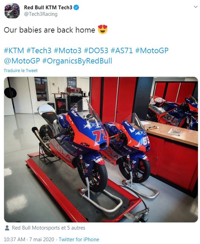Open the #KTM hashtag
This screenshot has width=200, height=244.
pyautogui.click(x=14, y=51)
